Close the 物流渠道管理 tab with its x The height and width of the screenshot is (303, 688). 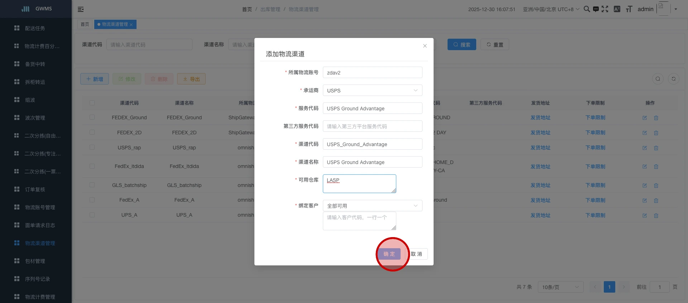click(131, 25)
